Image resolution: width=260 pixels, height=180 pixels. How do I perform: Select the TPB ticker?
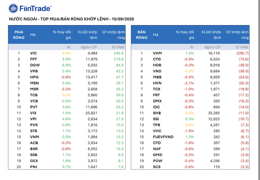(156, 125)
